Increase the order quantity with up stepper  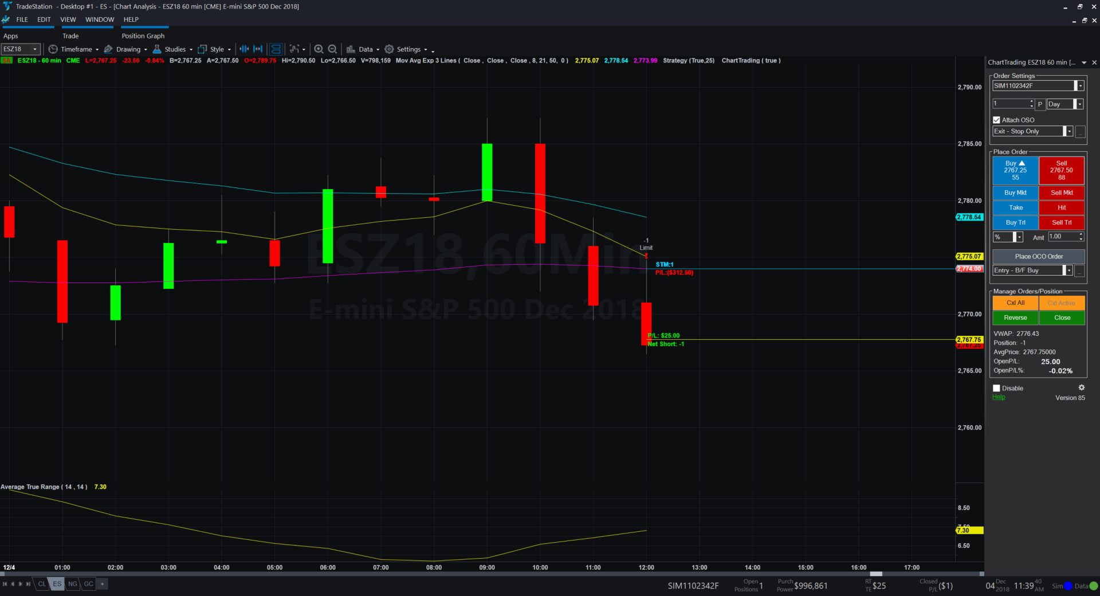click(1031, 102)
